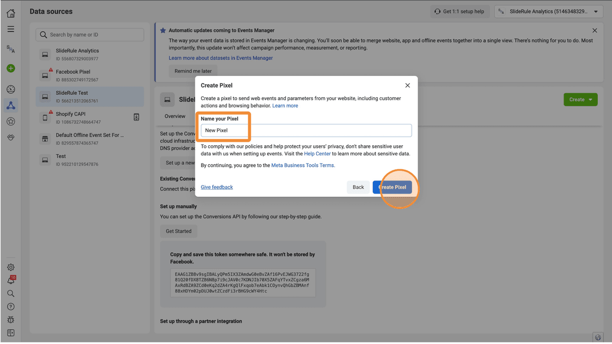612x344 pixels.
Task: Click Get 1:1 setup help button
Action: point(460,11)
